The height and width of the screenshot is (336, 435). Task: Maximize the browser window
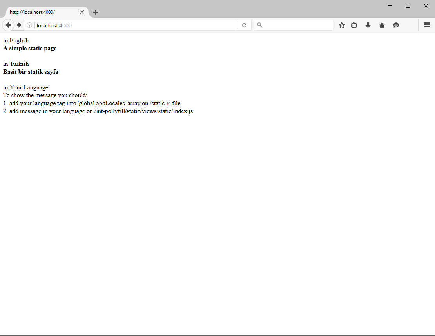(408, 6)
